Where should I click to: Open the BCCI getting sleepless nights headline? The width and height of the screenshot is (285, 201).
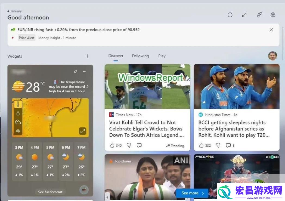[234, 129]
